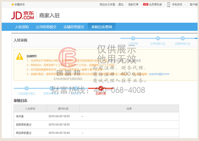Click the 2015-04-29 18:50 cell in 待开通 row
Image resolution: width=199 pixels, height=141 pixels.
tap(59, 116)
